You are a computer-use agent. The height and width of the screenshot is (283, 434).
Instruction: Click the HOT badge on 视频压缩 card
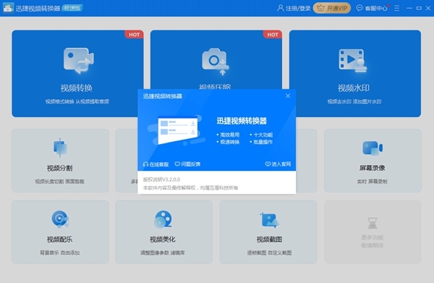point(273,34)
